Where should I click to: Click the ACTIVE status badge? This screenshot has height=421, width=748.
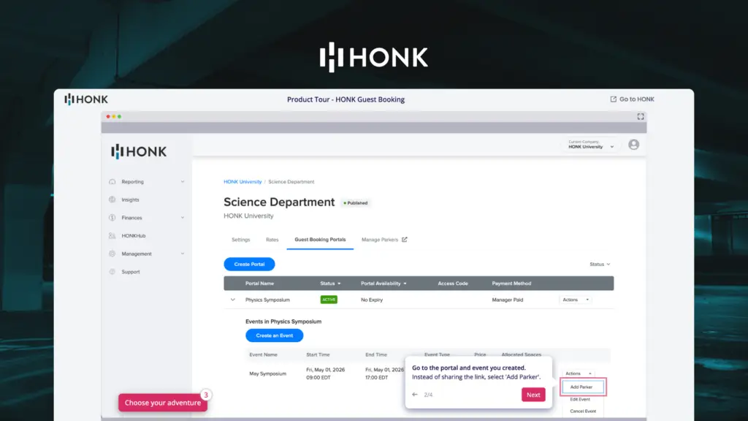click(329, 300)
